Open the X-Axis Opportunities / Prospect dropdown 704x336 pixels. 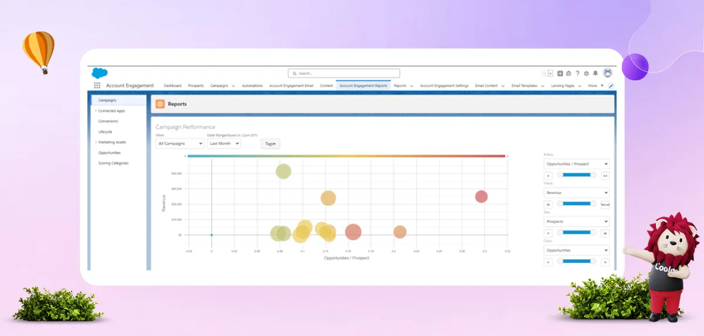click(x=577, y=164)
